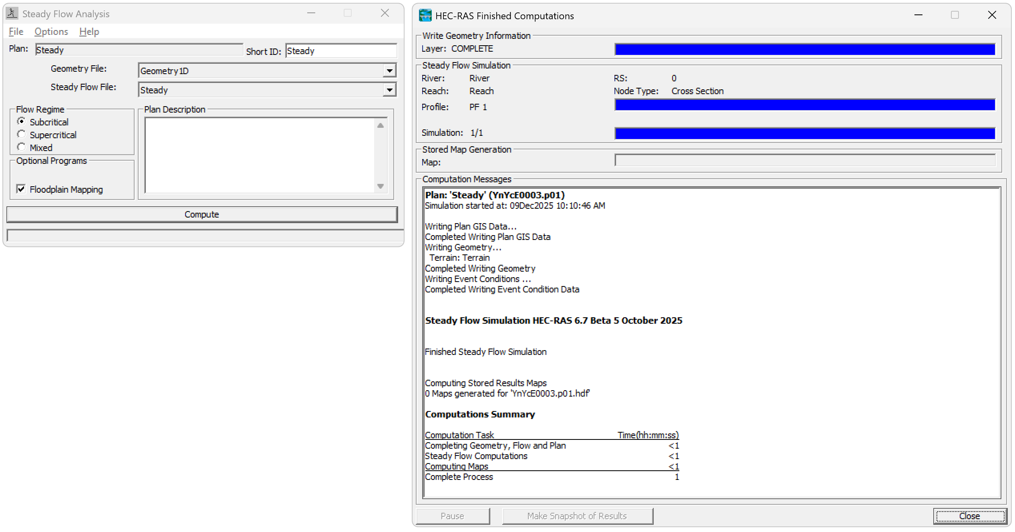Viewport: 1015px width, 532px height.
Task: Click the RS value '0'
Action: [x=674, y=78]
